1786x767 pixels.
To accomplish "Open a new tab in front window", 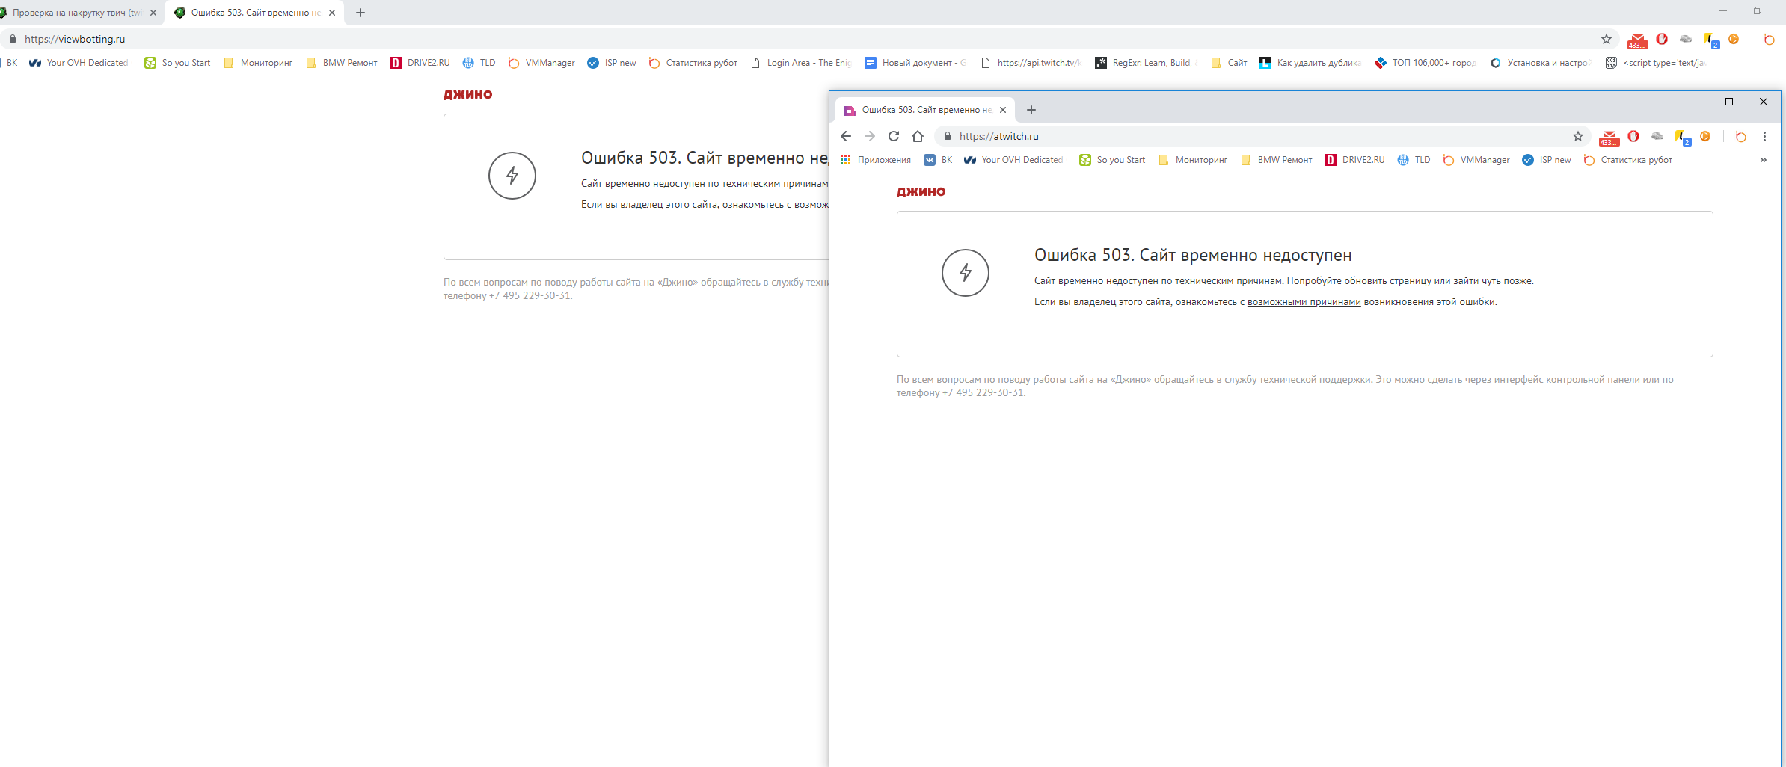I will 1031,110.
